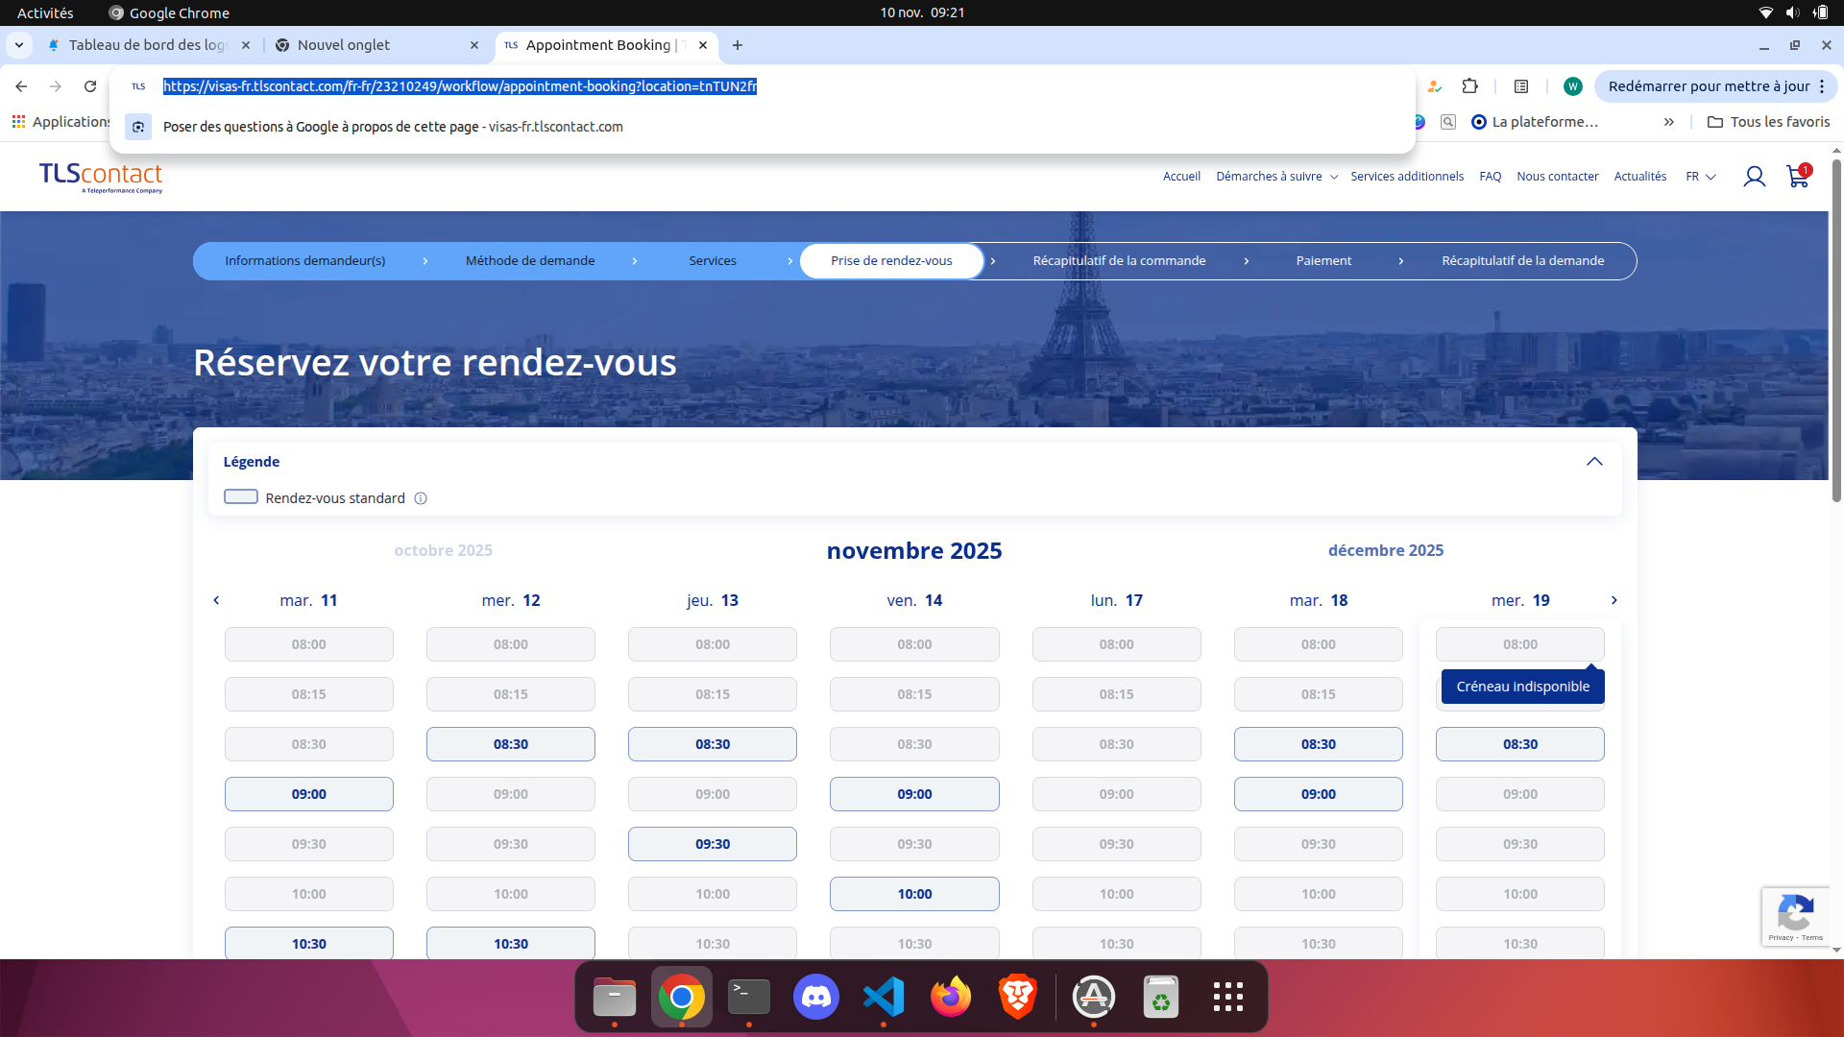This screenshot has height=1037, width=1844.
Task: Open Visual Studio Code from dock
Action: [x=883, y=997]
